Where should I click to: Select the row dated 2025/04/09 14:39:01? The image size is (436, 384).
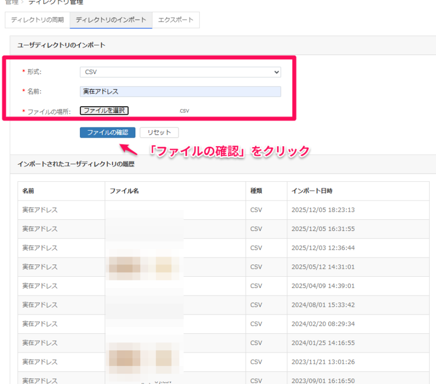pyautogui.click(x=322, y=286)
